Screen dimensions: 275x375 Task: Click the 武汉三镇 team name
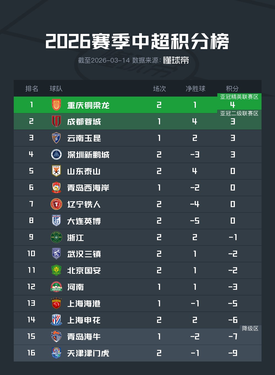tap(84, 254)
